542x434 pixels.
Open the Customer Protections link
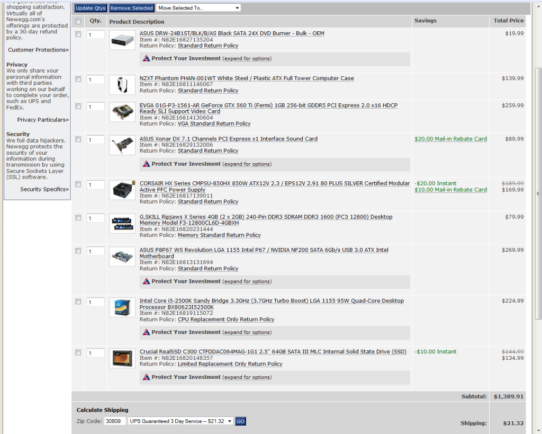tap(38, 50)
